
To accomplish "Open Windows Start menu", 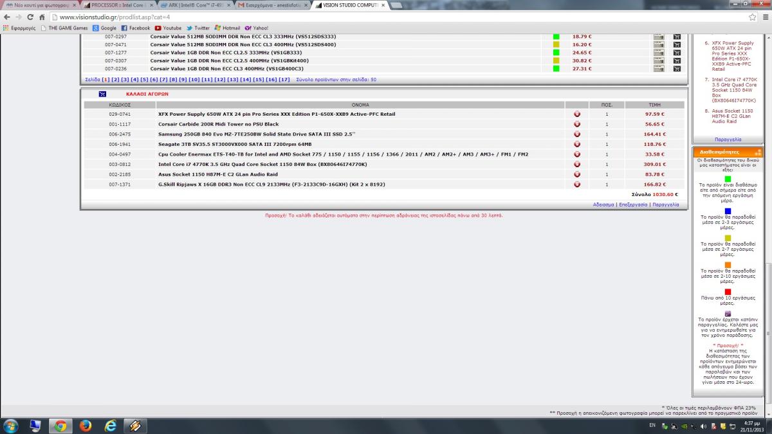I will 11,425.
